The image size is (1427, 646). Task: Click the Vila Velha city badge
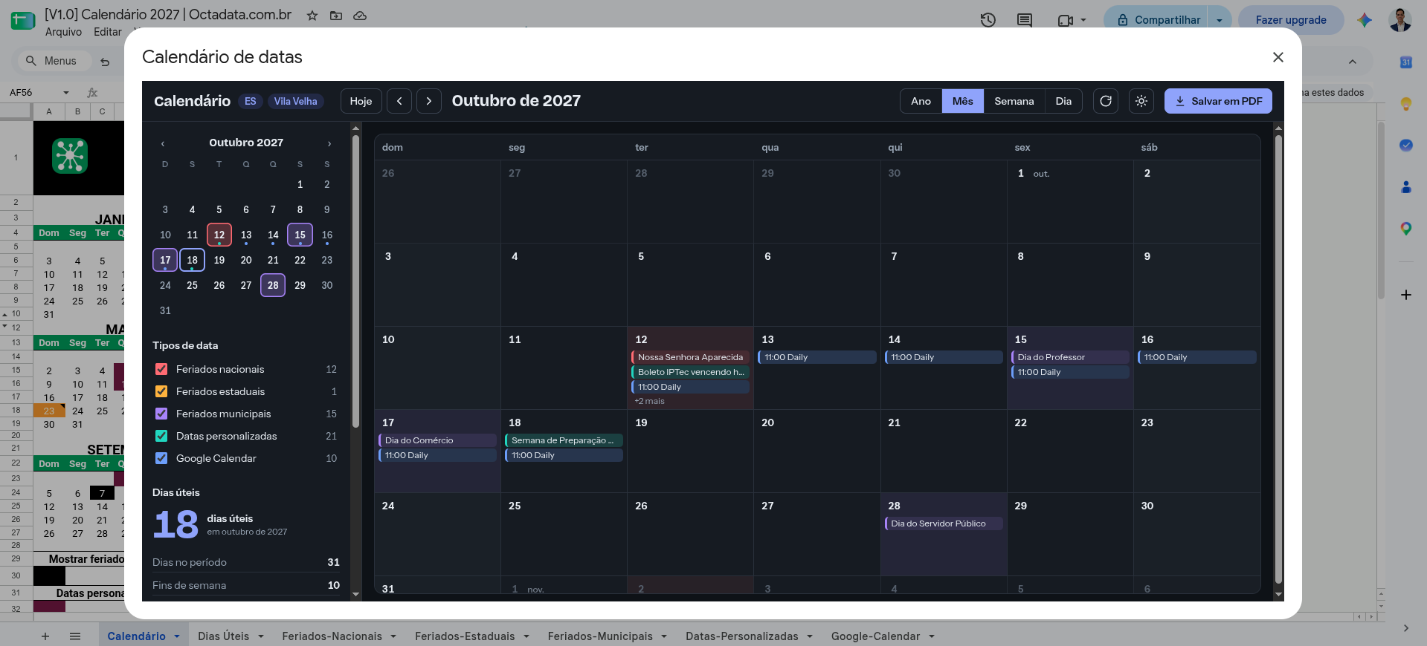pos(295,101)
